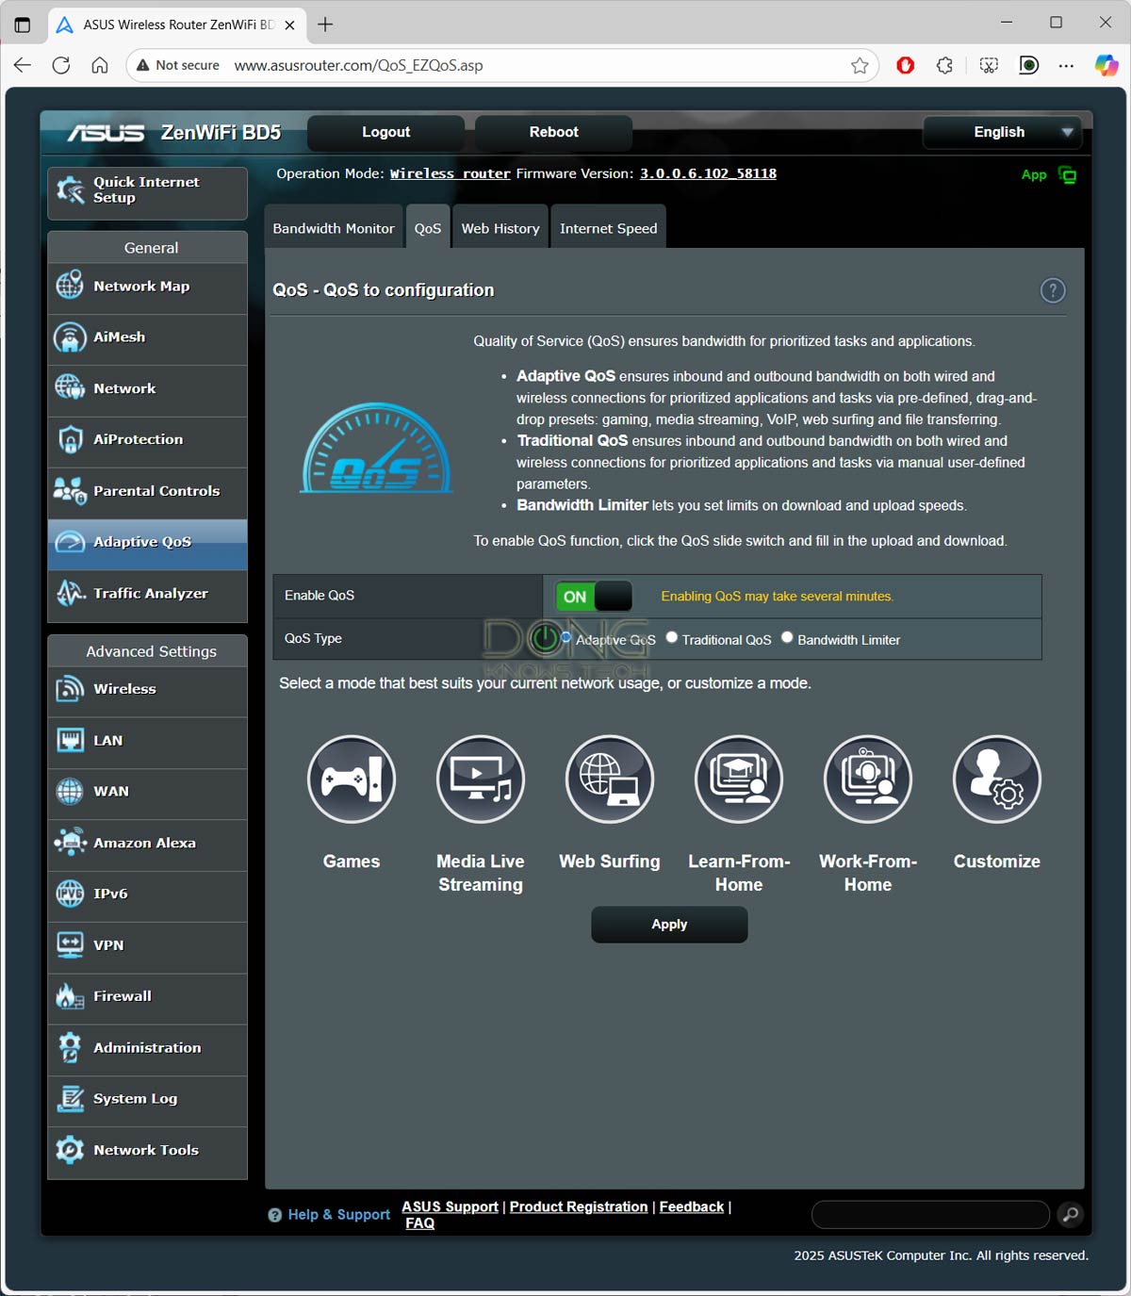Open the Feedback link

(x=692, y=1206)
